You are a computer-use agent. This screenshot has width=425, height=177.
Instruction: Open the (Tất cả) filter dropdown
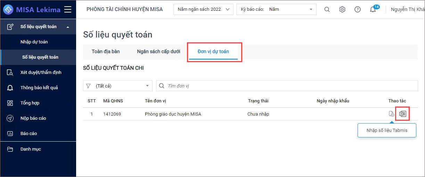coord(118,86)
